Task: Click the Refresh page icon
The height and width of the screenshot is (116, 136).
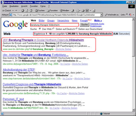Action: [27, 11]
